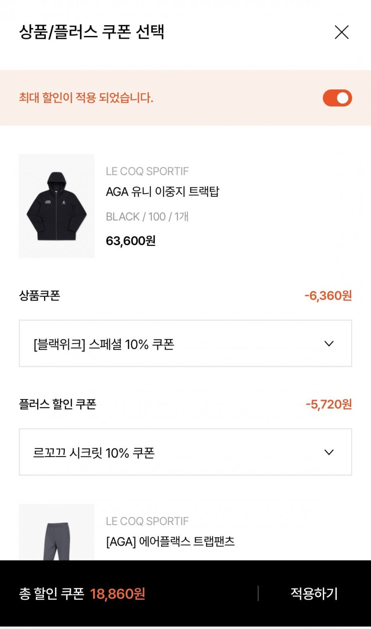Tap the LE COQ SPORTIF brand above 트랩팬츠

point(147,521)
